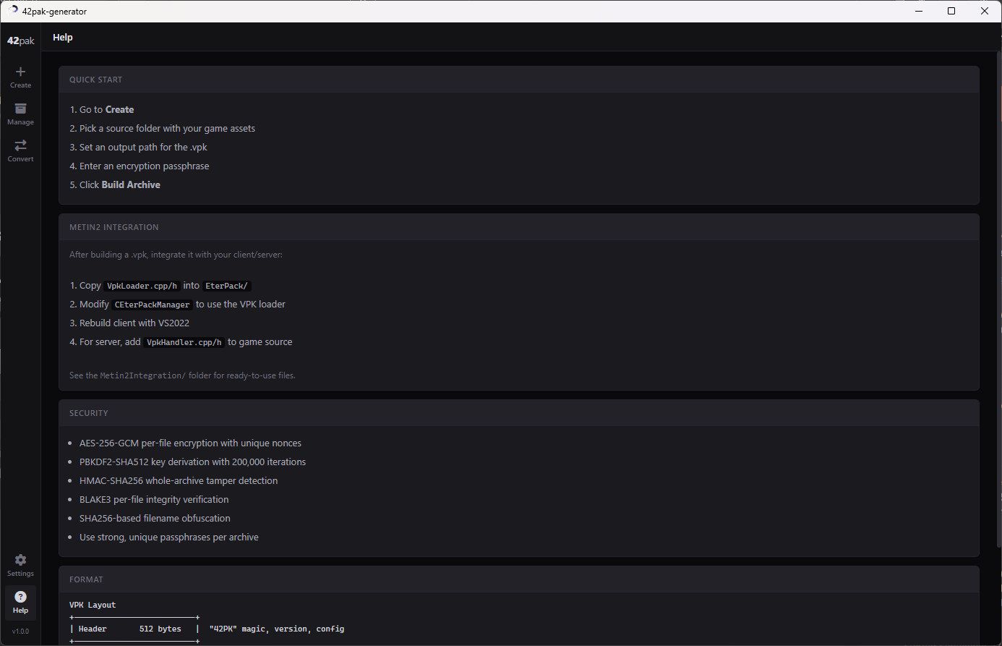Click the "42PK" magic description text
The width and height of the screenshot is (1002, 646).
(x=277, y=629)
